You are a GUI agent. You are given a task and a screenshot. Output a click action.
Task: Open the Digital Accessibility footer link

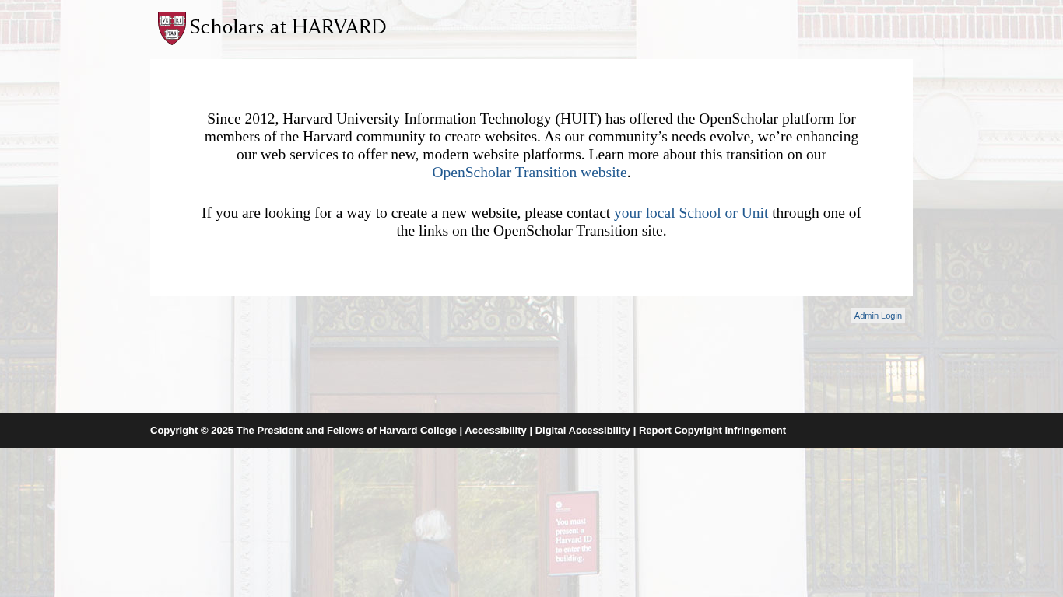[583, 431]
